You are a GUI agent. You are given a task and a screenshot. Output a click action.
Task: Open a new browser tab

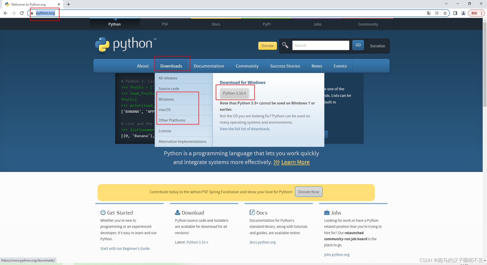click(x=68, y=4)
